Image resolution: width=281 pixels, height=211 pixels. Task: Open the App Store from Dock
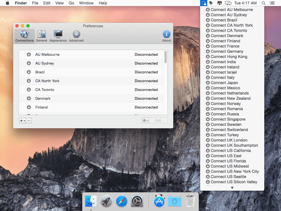pos(159,201)
